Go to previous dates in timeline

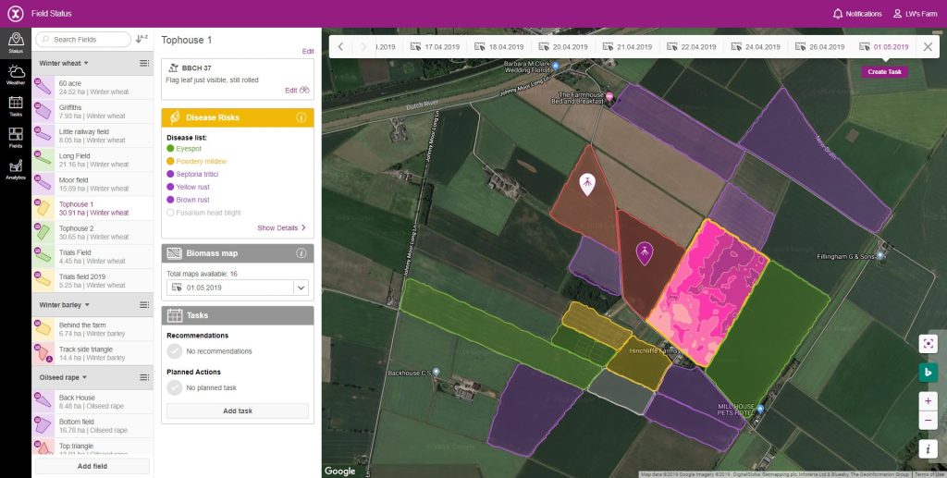tap(340, 46)
